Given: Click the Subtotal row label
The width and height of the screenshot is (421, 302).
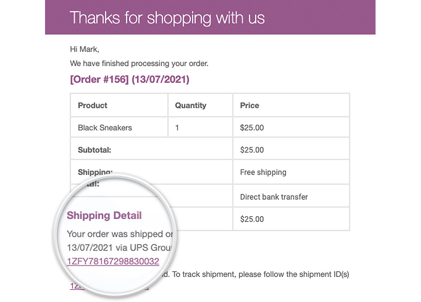Looking at the screenshot, I should tap(94, 150).
